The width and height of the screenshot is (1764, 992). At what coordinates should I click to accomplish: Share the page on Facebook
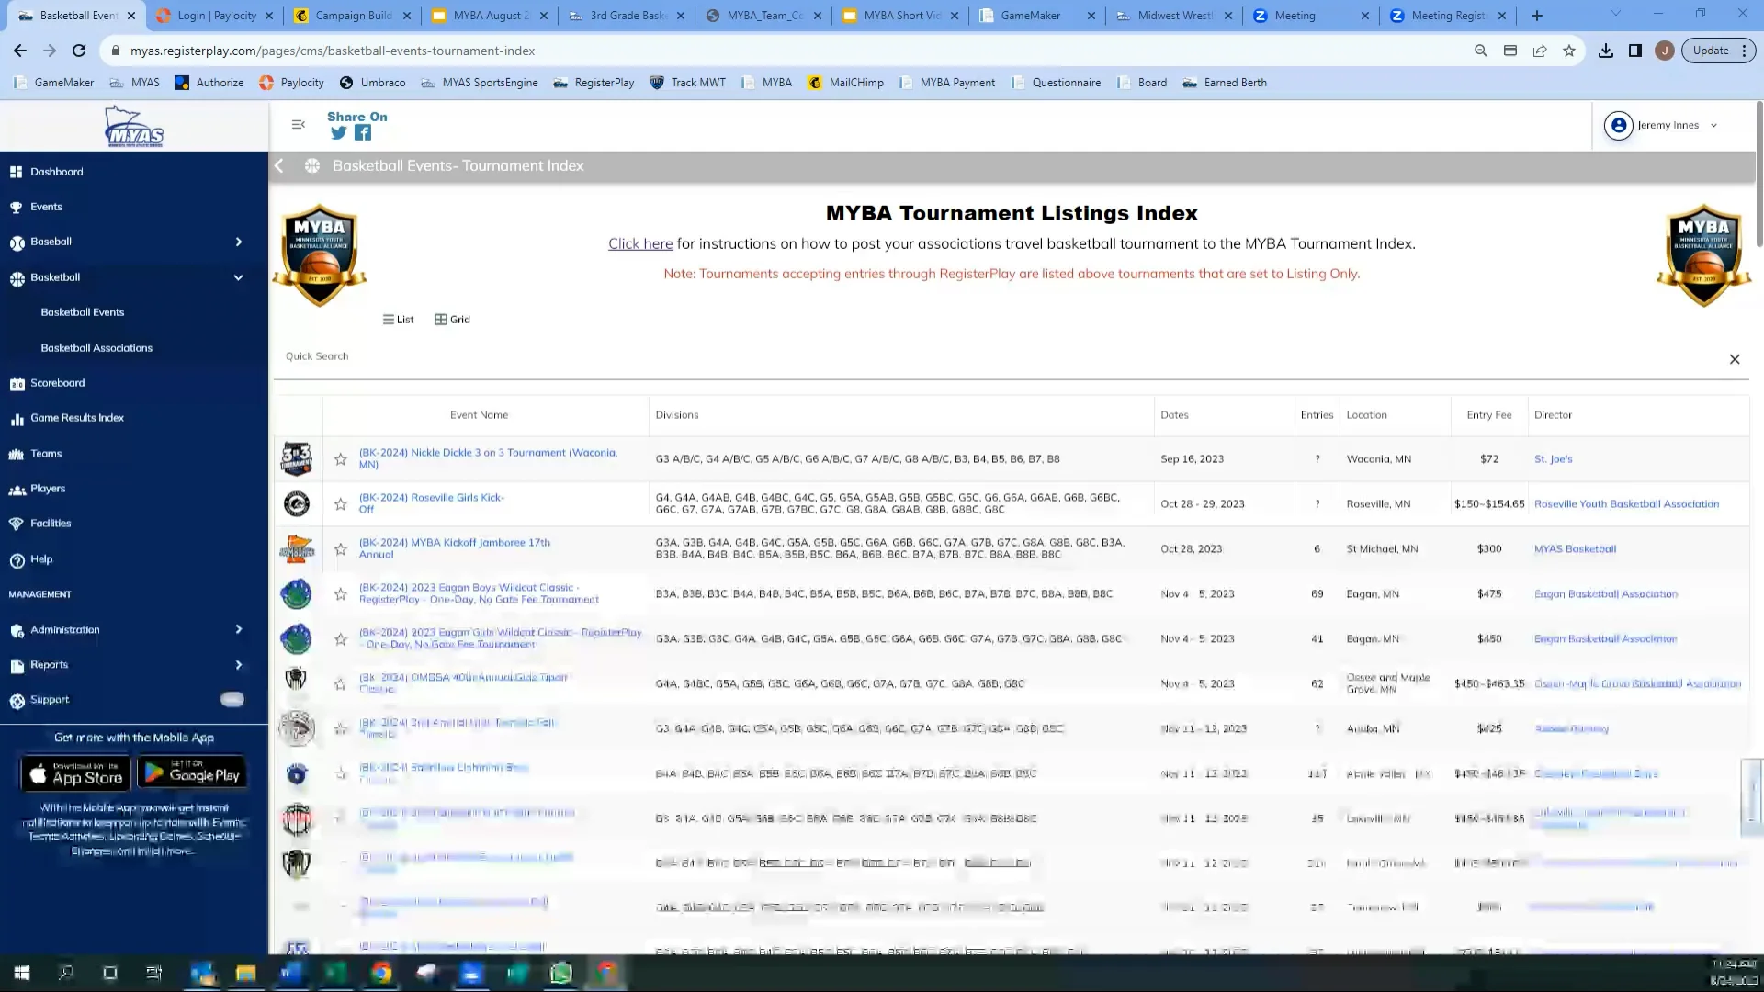point(362,133)
